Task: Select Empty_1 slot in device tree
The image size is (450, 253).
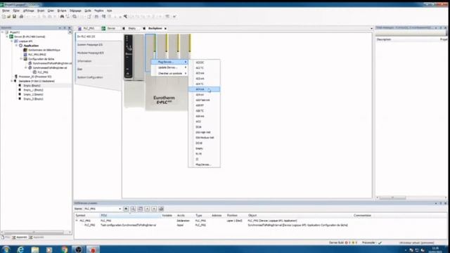Action: [x=33, y=90]
